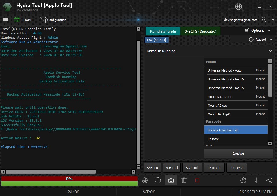Select Universal Method - Auto mount

click(236, 70)
